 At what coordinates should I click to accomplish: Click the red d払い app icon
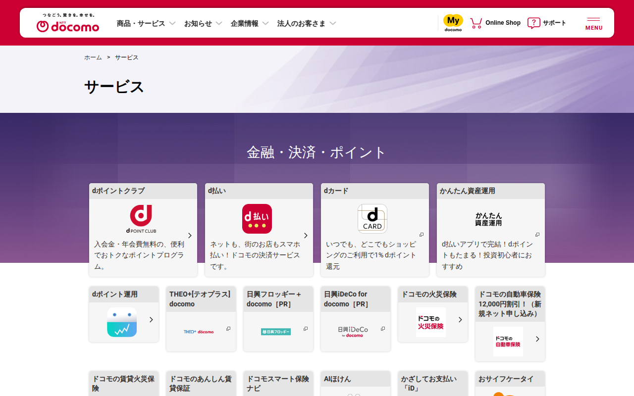(x=257, y=219)
